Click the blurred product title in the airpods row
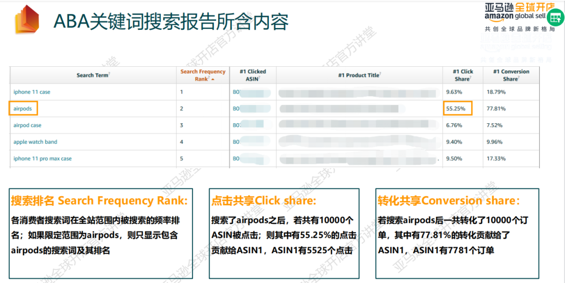The height and width of the screenshot is (283, 565). (x=342, y=109)
